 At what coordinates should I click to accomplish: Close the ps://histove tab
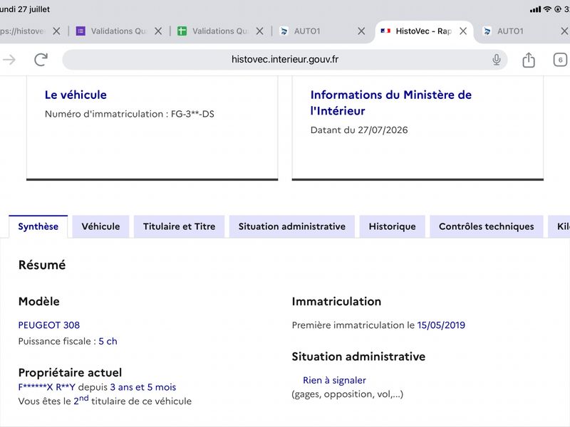click(x=56, y=31)
